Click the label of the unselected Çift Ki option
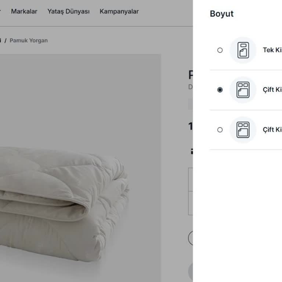 pos(272,130)
